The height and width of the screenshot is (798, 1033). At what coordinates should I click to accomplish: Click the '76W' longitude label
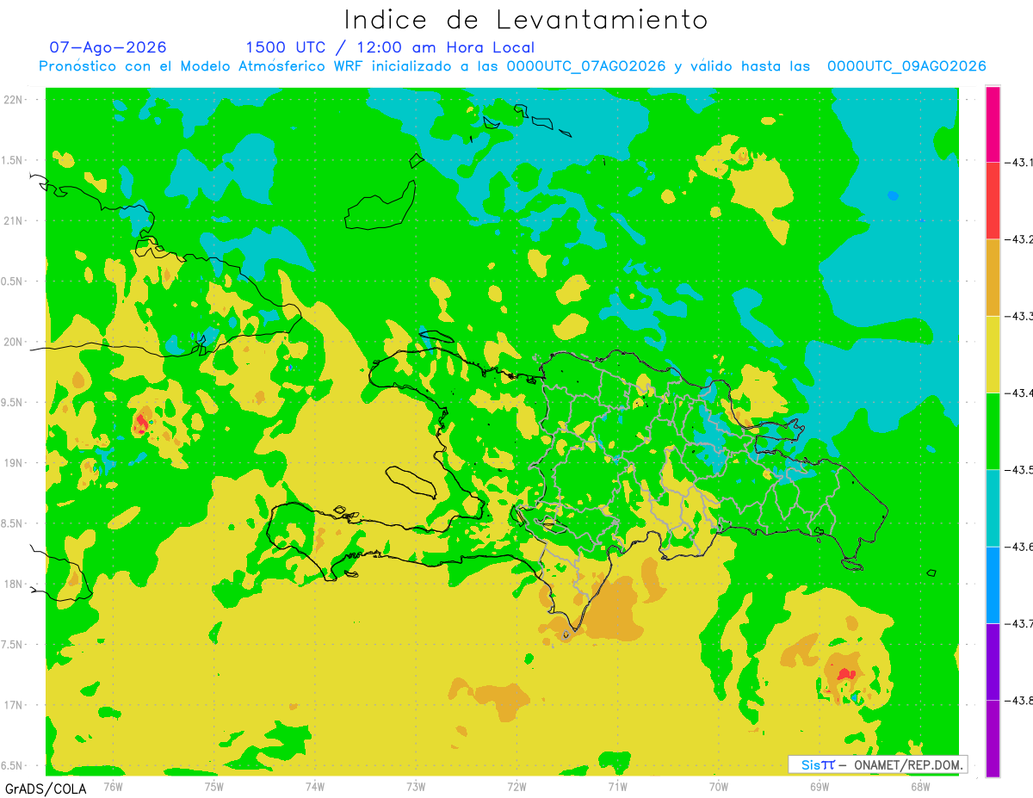(x=113, y=787)
